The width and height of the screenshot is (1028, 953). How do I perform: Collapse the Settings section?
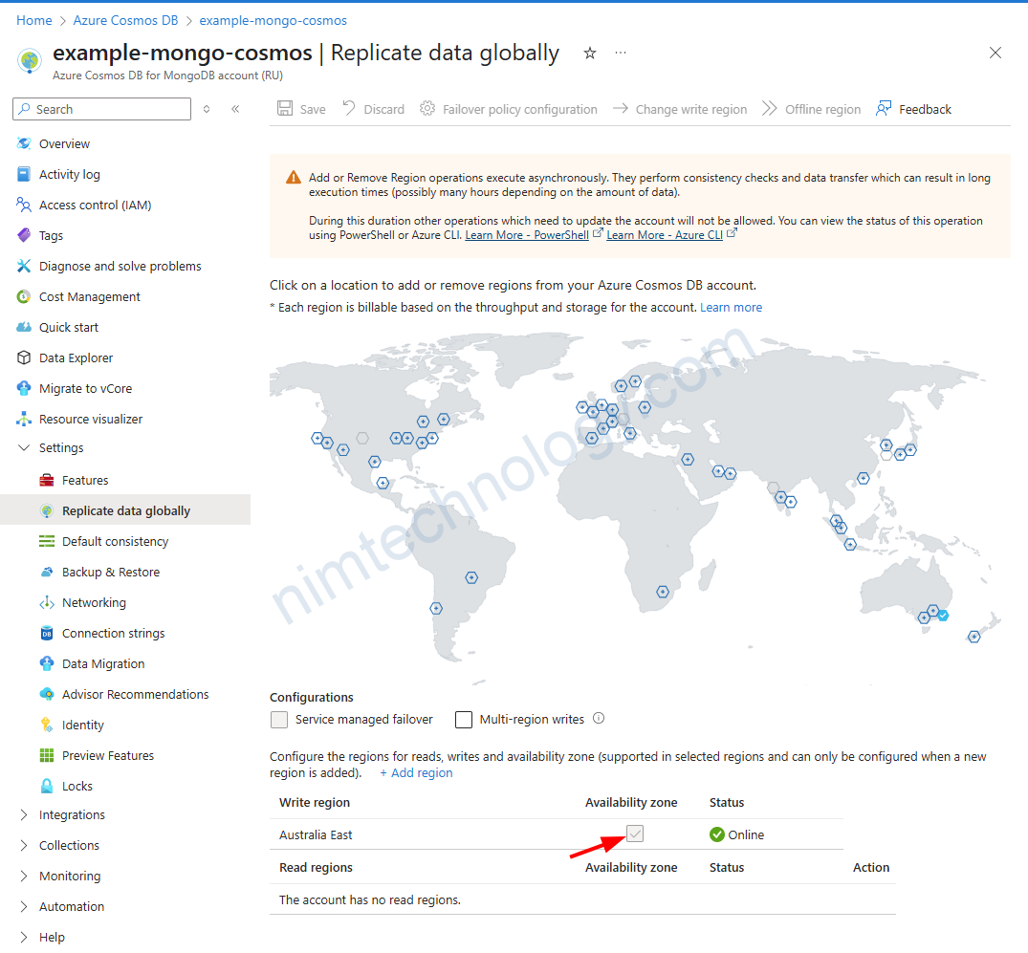point(25,447)
